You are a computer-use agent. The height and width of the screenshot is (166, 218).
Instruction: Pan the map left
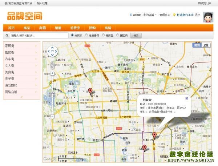tap(49, 51)
